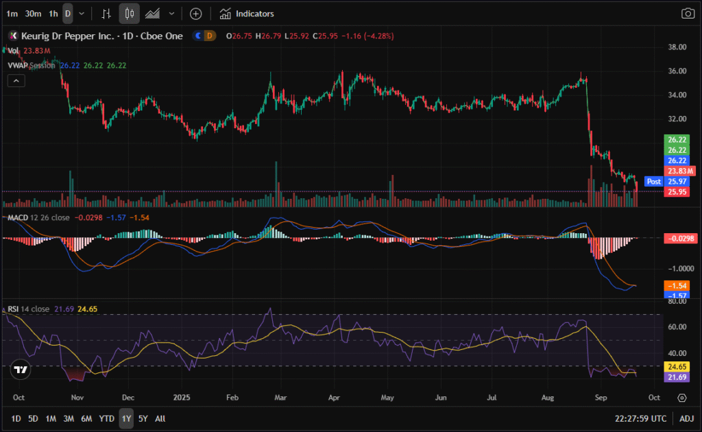Select the Bars chart style icon
This screenshot has width=702, height=432.
tap(106, 14)
